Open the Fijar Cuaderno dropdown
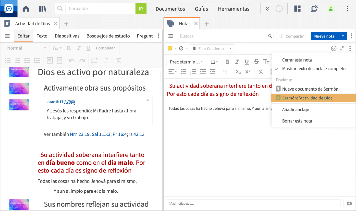Image resolution: width=356 pixels, height=211 pixels. [212, 49]
